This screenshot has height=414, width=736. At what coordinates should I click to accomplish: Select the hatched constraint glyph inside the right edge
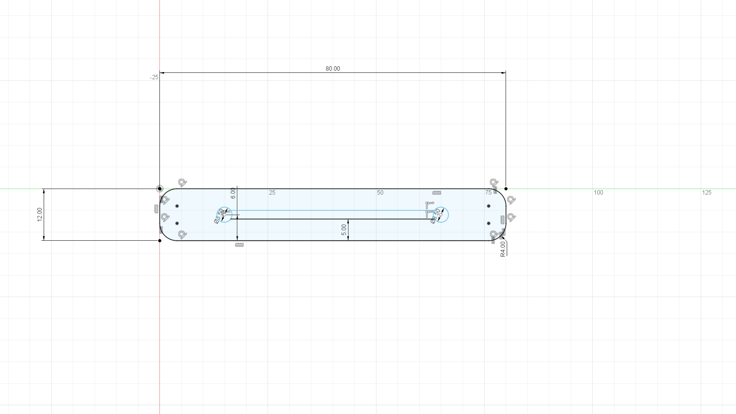(x=503, y=220)
